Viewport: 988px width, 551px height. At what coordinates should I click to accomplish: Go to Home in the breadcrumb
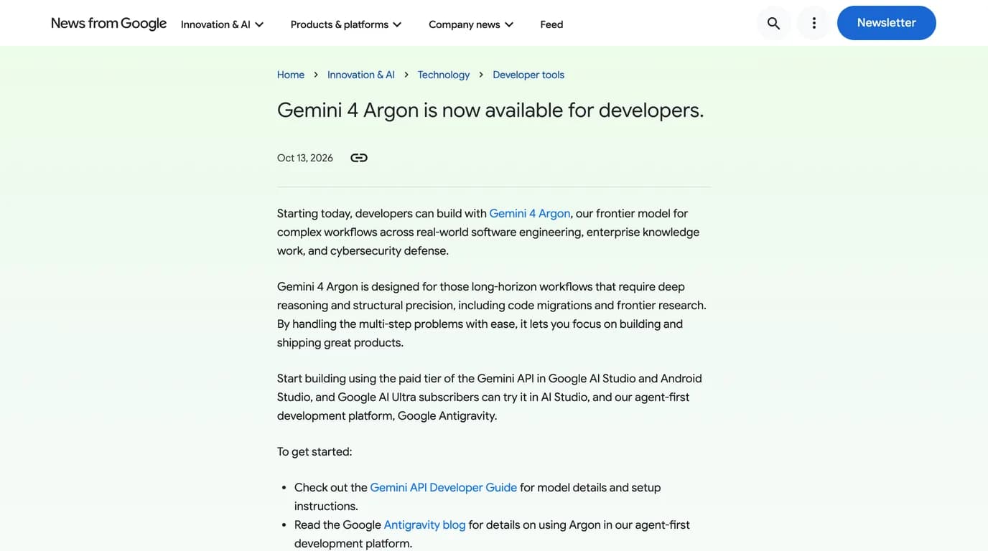coord(291,75)
